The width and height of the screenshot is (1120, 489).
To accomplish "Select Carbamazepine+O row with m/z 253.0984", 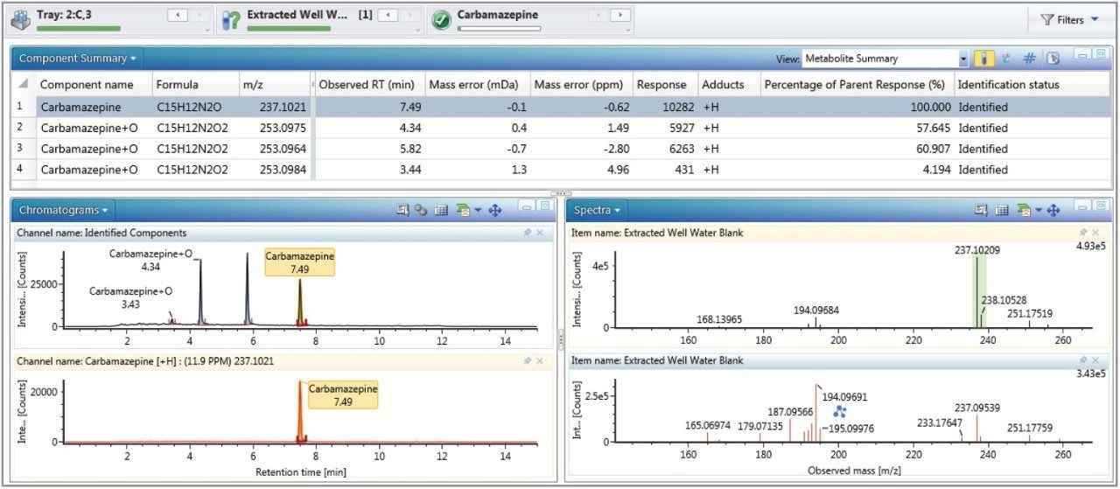I will point(560,170).
